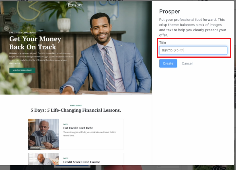The height and width of the screenshot is (170, 236).
Task: Click the hero paragraph about financial mistakes
Action: [41, 58]
